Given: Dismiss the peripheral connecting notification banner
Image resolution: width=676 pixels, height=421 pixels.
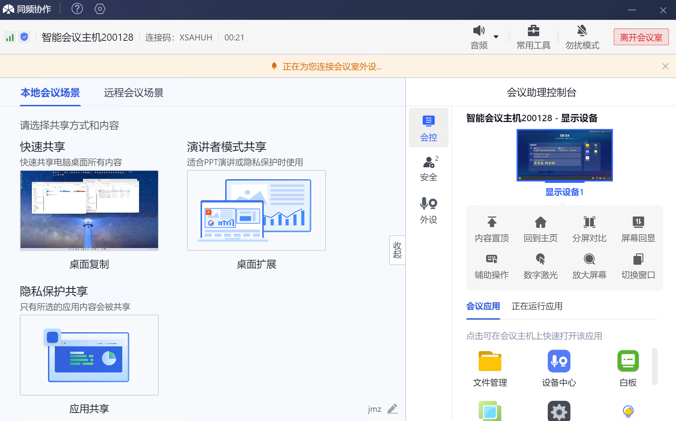Looking at the screenshot, I should [665, 66].
